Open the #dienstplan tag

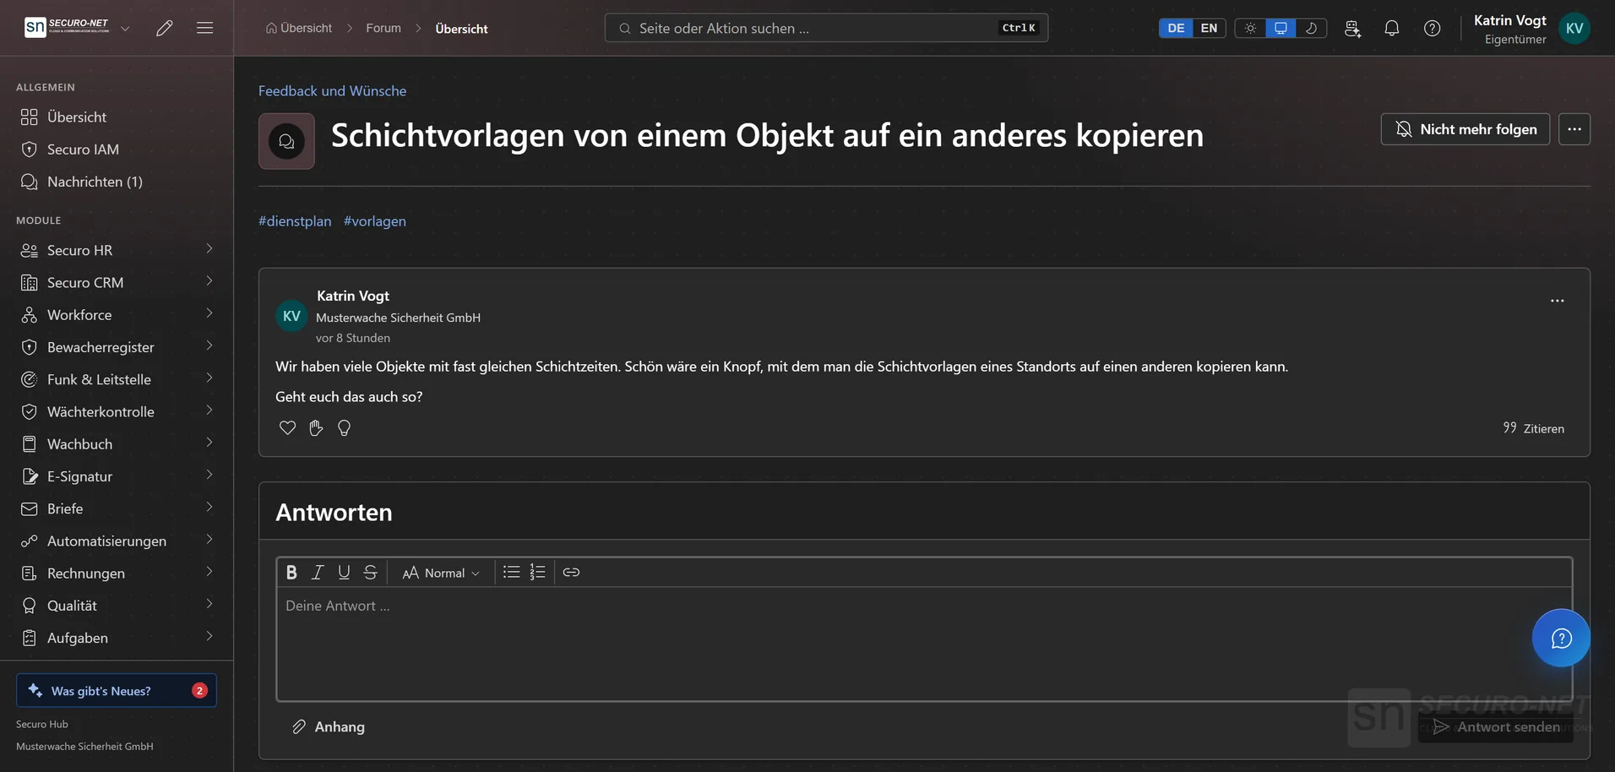(x=295, y=220)
